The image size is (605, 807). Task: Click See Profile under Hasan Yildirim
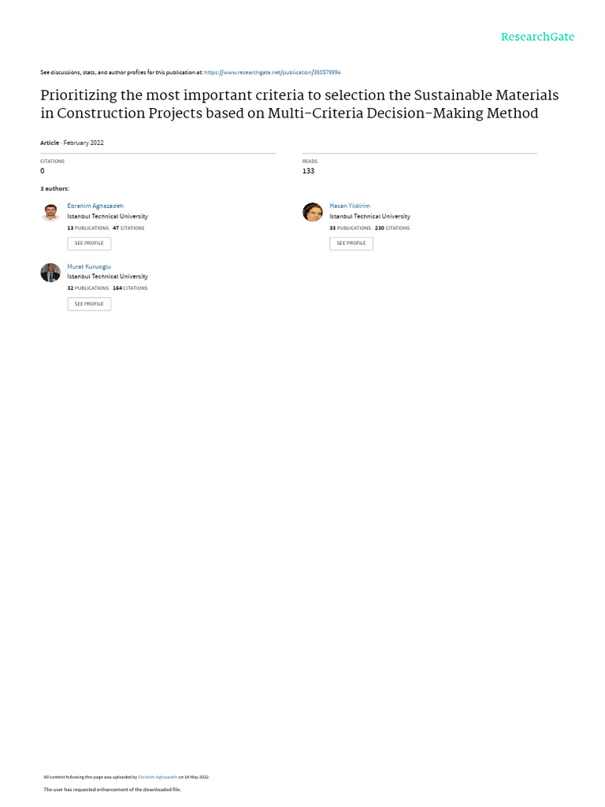pos(351,244)
